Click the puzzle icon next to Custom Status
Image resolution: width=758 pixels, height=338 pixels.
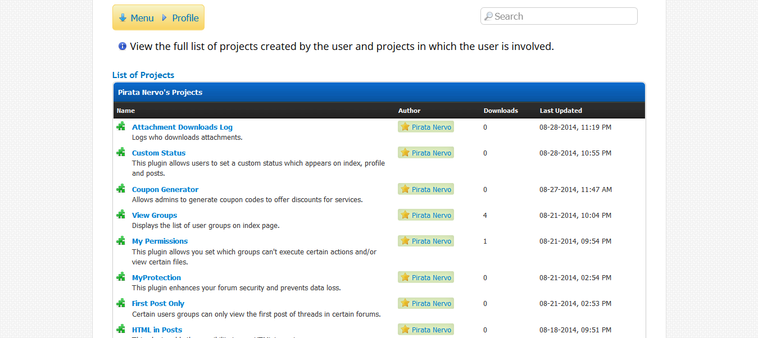tap(121, 152)
